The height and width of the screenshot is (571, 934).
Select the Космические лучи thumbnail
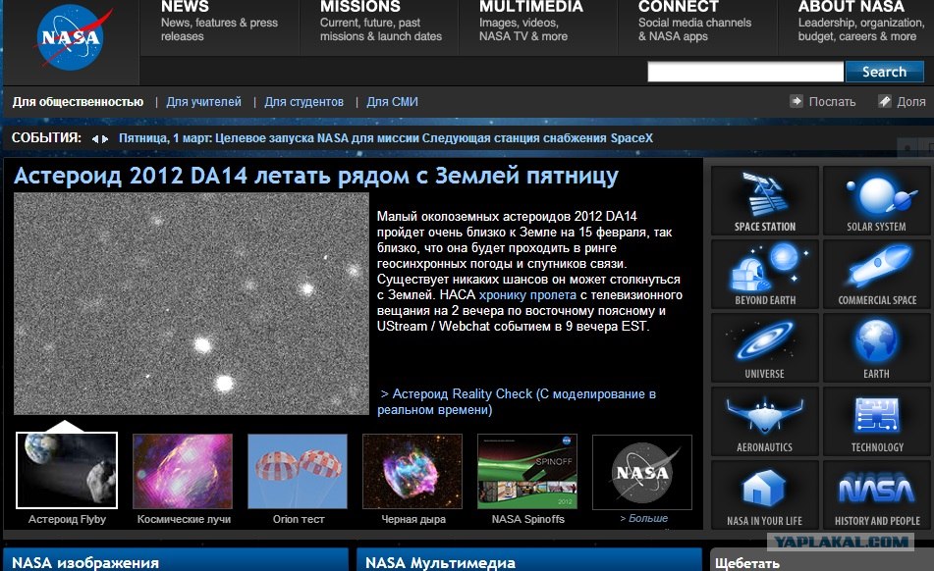click(183, 471)
